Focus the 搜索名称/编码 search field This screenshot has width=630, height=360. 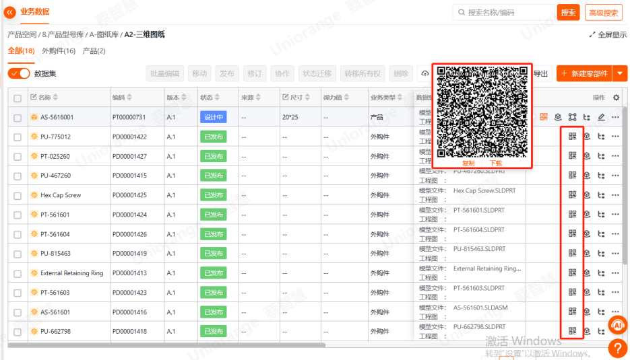pyautogui.click(x=503, y=12)
